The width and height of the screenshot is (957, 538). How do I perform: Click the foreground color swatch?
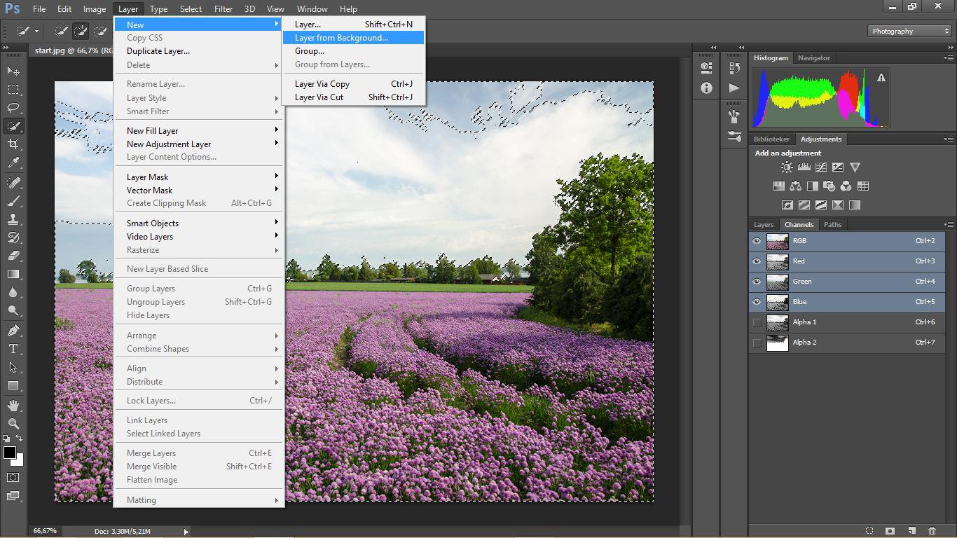click(x=10, y=453)
